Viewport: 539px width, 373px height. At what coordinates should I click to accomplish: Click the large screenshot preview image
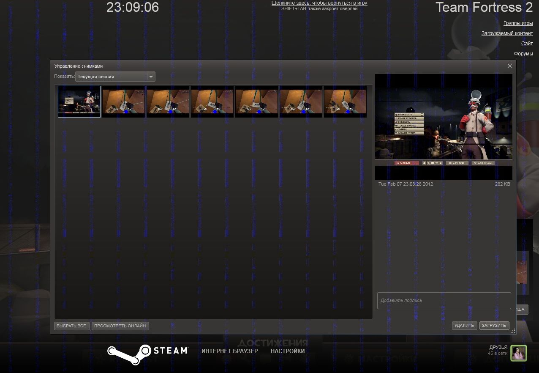(x=444, y=127)
